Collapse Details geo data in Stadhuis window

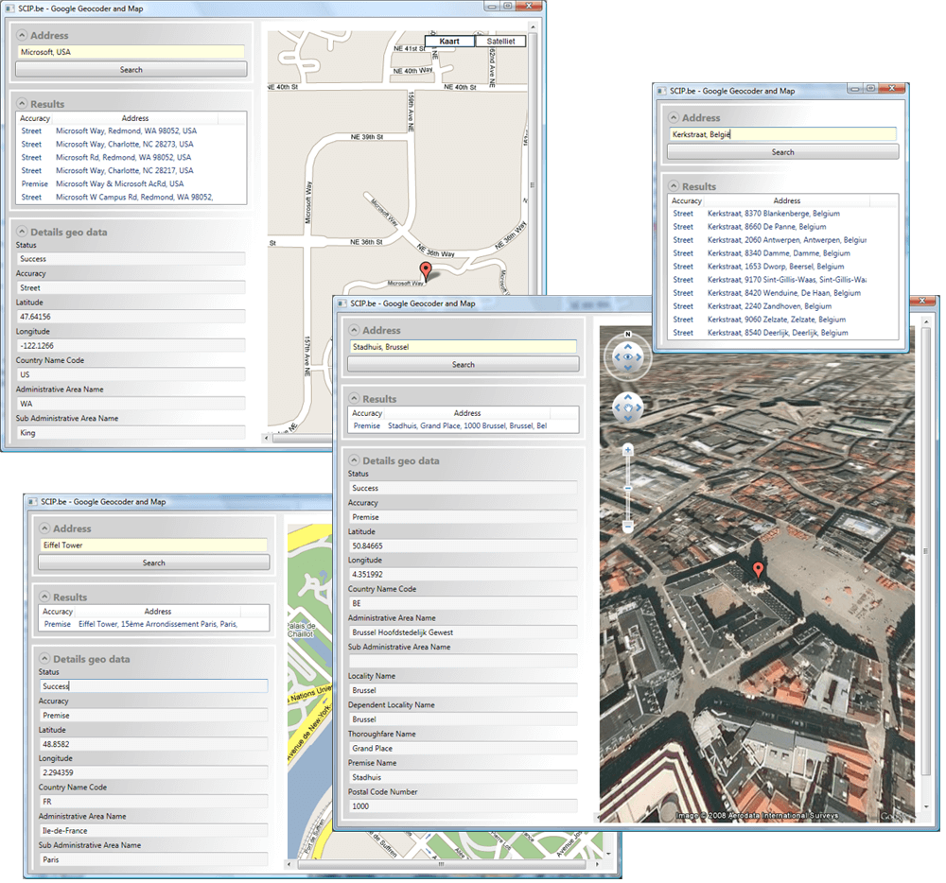[354, 460]
